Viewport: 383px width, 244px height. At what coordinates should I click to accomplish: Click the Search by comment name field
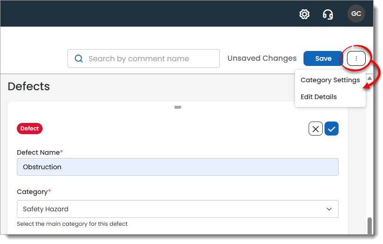[x=150, y=58]
